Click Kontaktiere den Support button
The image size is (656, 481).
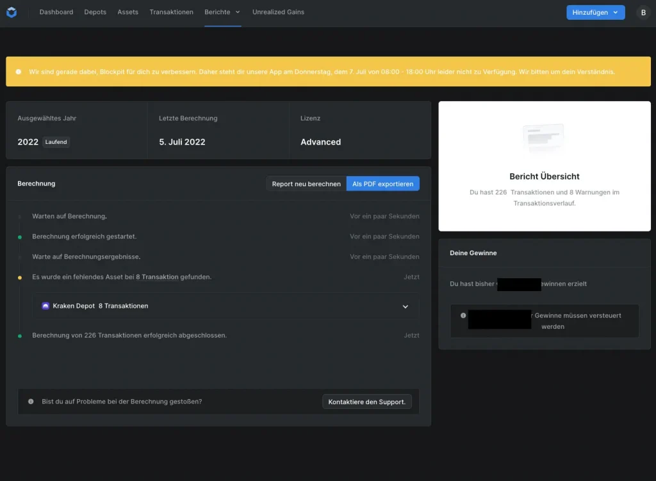click(x=366, y=402)
